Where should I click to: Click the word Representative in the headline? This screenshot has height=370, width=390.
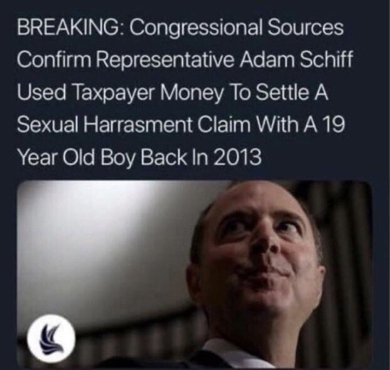pos(164,61)
